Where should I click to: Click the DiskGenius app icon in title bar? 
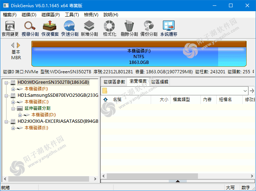6,5
